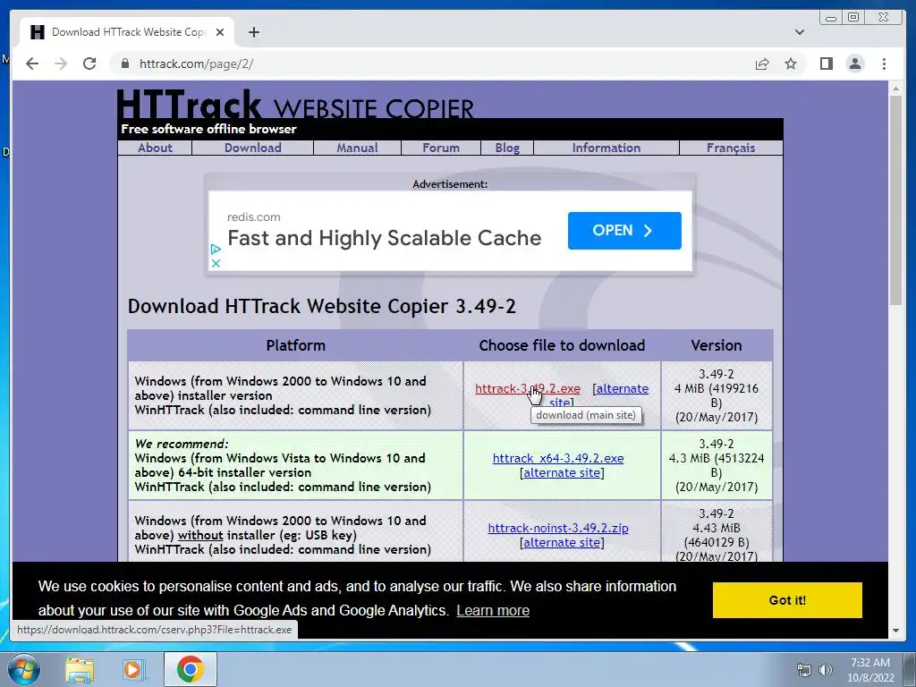This screenshot has width=916, height=687.
Task: Go to the Blog page
Action: click(x=507, y=148)
